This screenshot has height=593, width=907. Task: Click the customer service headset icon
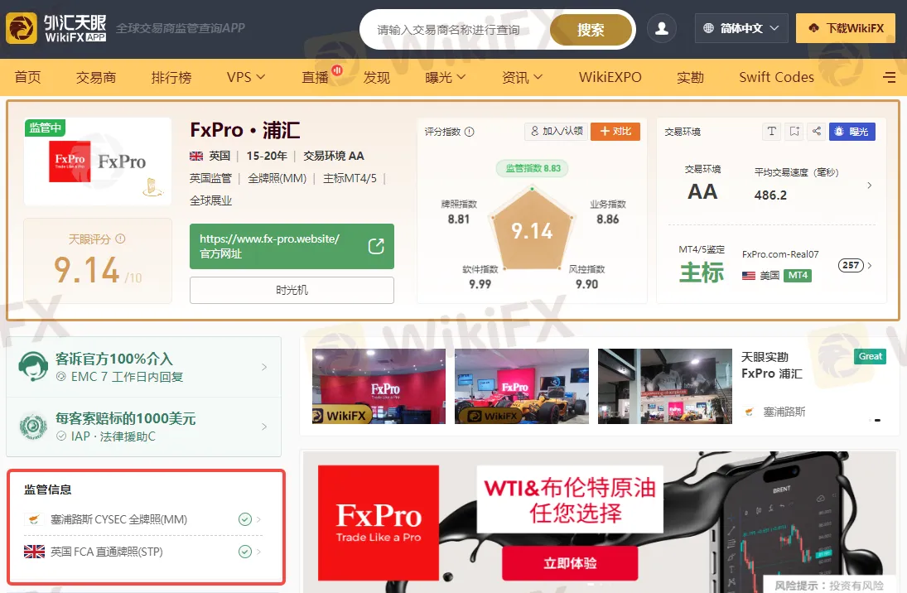33,367
